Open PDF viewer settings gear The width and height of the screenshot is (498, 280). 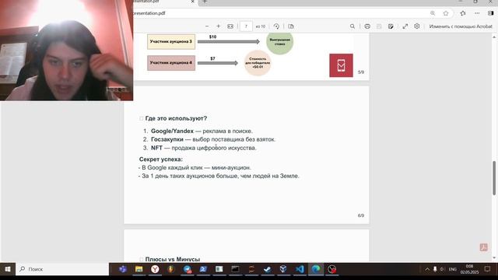[x=417, y=26]
